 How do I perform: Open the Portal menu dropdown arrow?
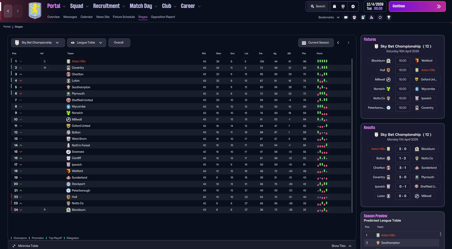point(64,6)
